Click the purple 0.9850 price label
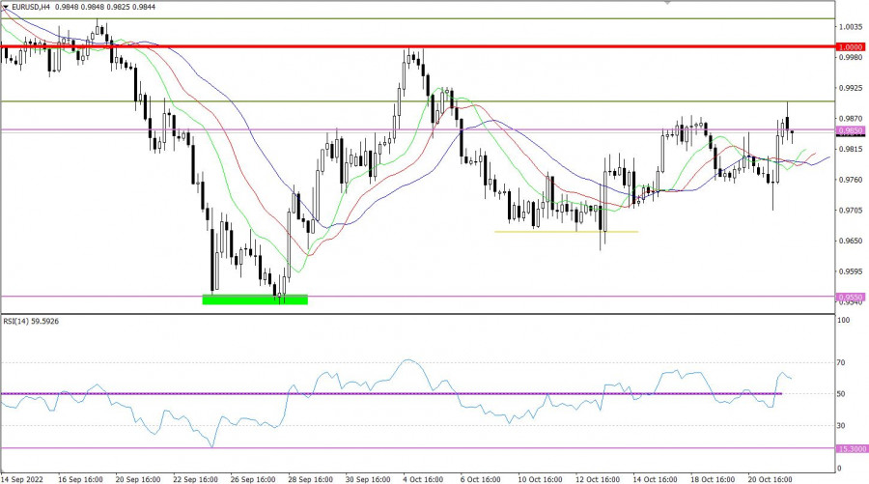 [851, 130]
